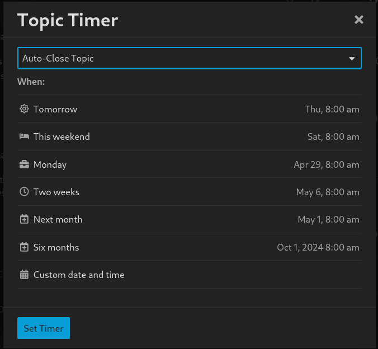378x349 pixels.
Task: Click the calendar-plus icon for Next month
Action: point(24,219)
